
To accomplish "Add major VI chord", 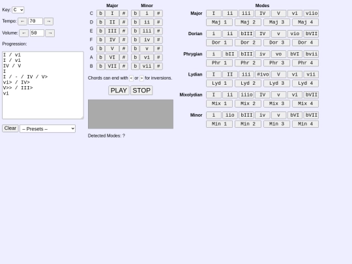I will (112, 57).
